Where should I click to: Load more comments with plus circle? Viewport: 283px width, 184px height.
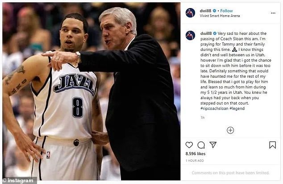230,130
